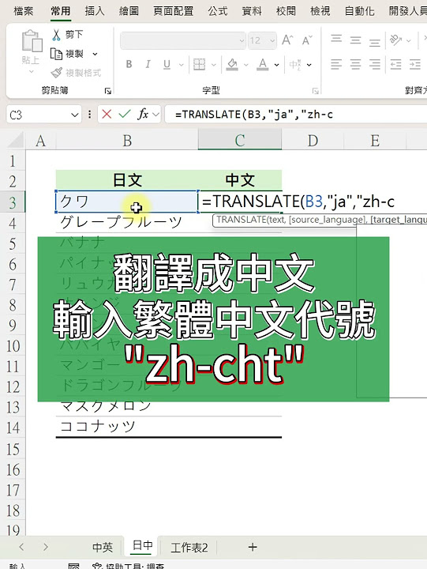The height and width of the screenshot is (569, 427).
Task: Click the Cut scissors icon
Action: coord(56,35)
